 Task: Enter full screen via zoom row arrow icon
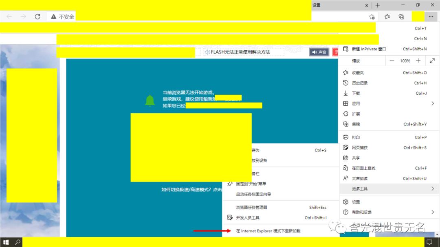click(432, 61)
